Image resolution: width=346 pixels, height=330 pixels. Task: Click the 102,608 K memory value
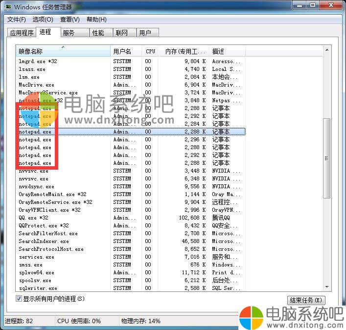point(192,218)
